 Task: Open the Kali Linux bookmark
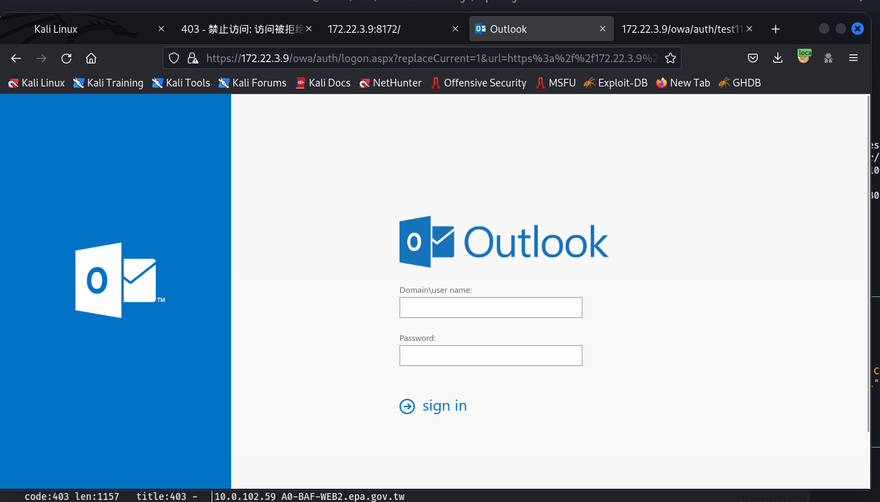point(36,83)
